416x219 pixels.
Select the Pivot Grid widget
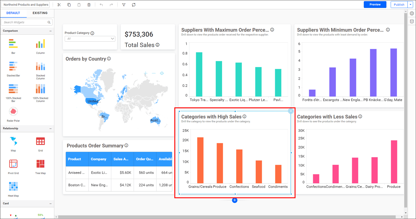point(13,164)
